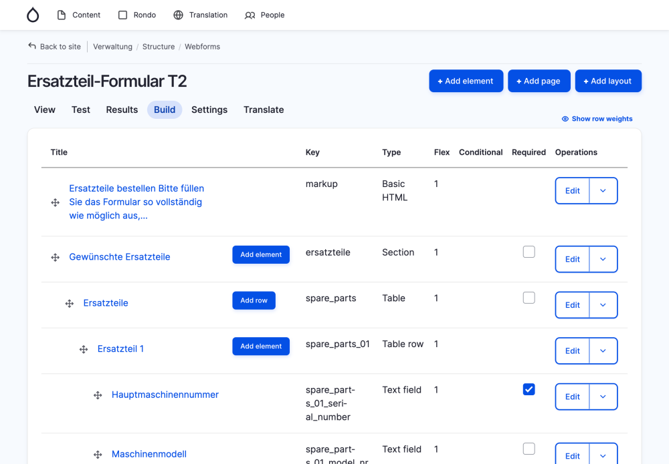669x464 pixels.
Task: Grab the drag handle of the Ersatzteile table row
Action: click(69, 303)
